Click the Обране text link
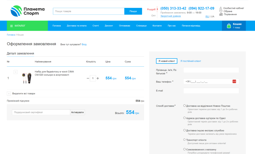 tap(228, 11)
